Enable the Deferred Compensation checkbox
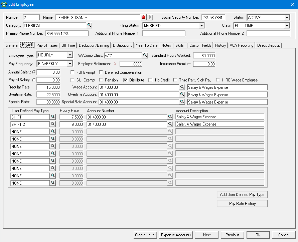 coord(101,72)
